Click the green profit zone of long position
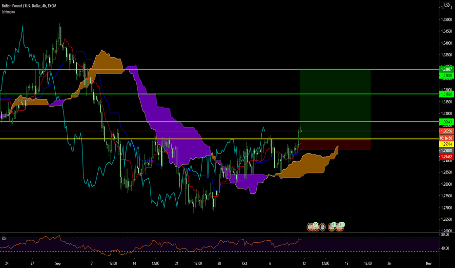Image resolution: width=455 pixels, height=268 pixels. coord(335,104)
